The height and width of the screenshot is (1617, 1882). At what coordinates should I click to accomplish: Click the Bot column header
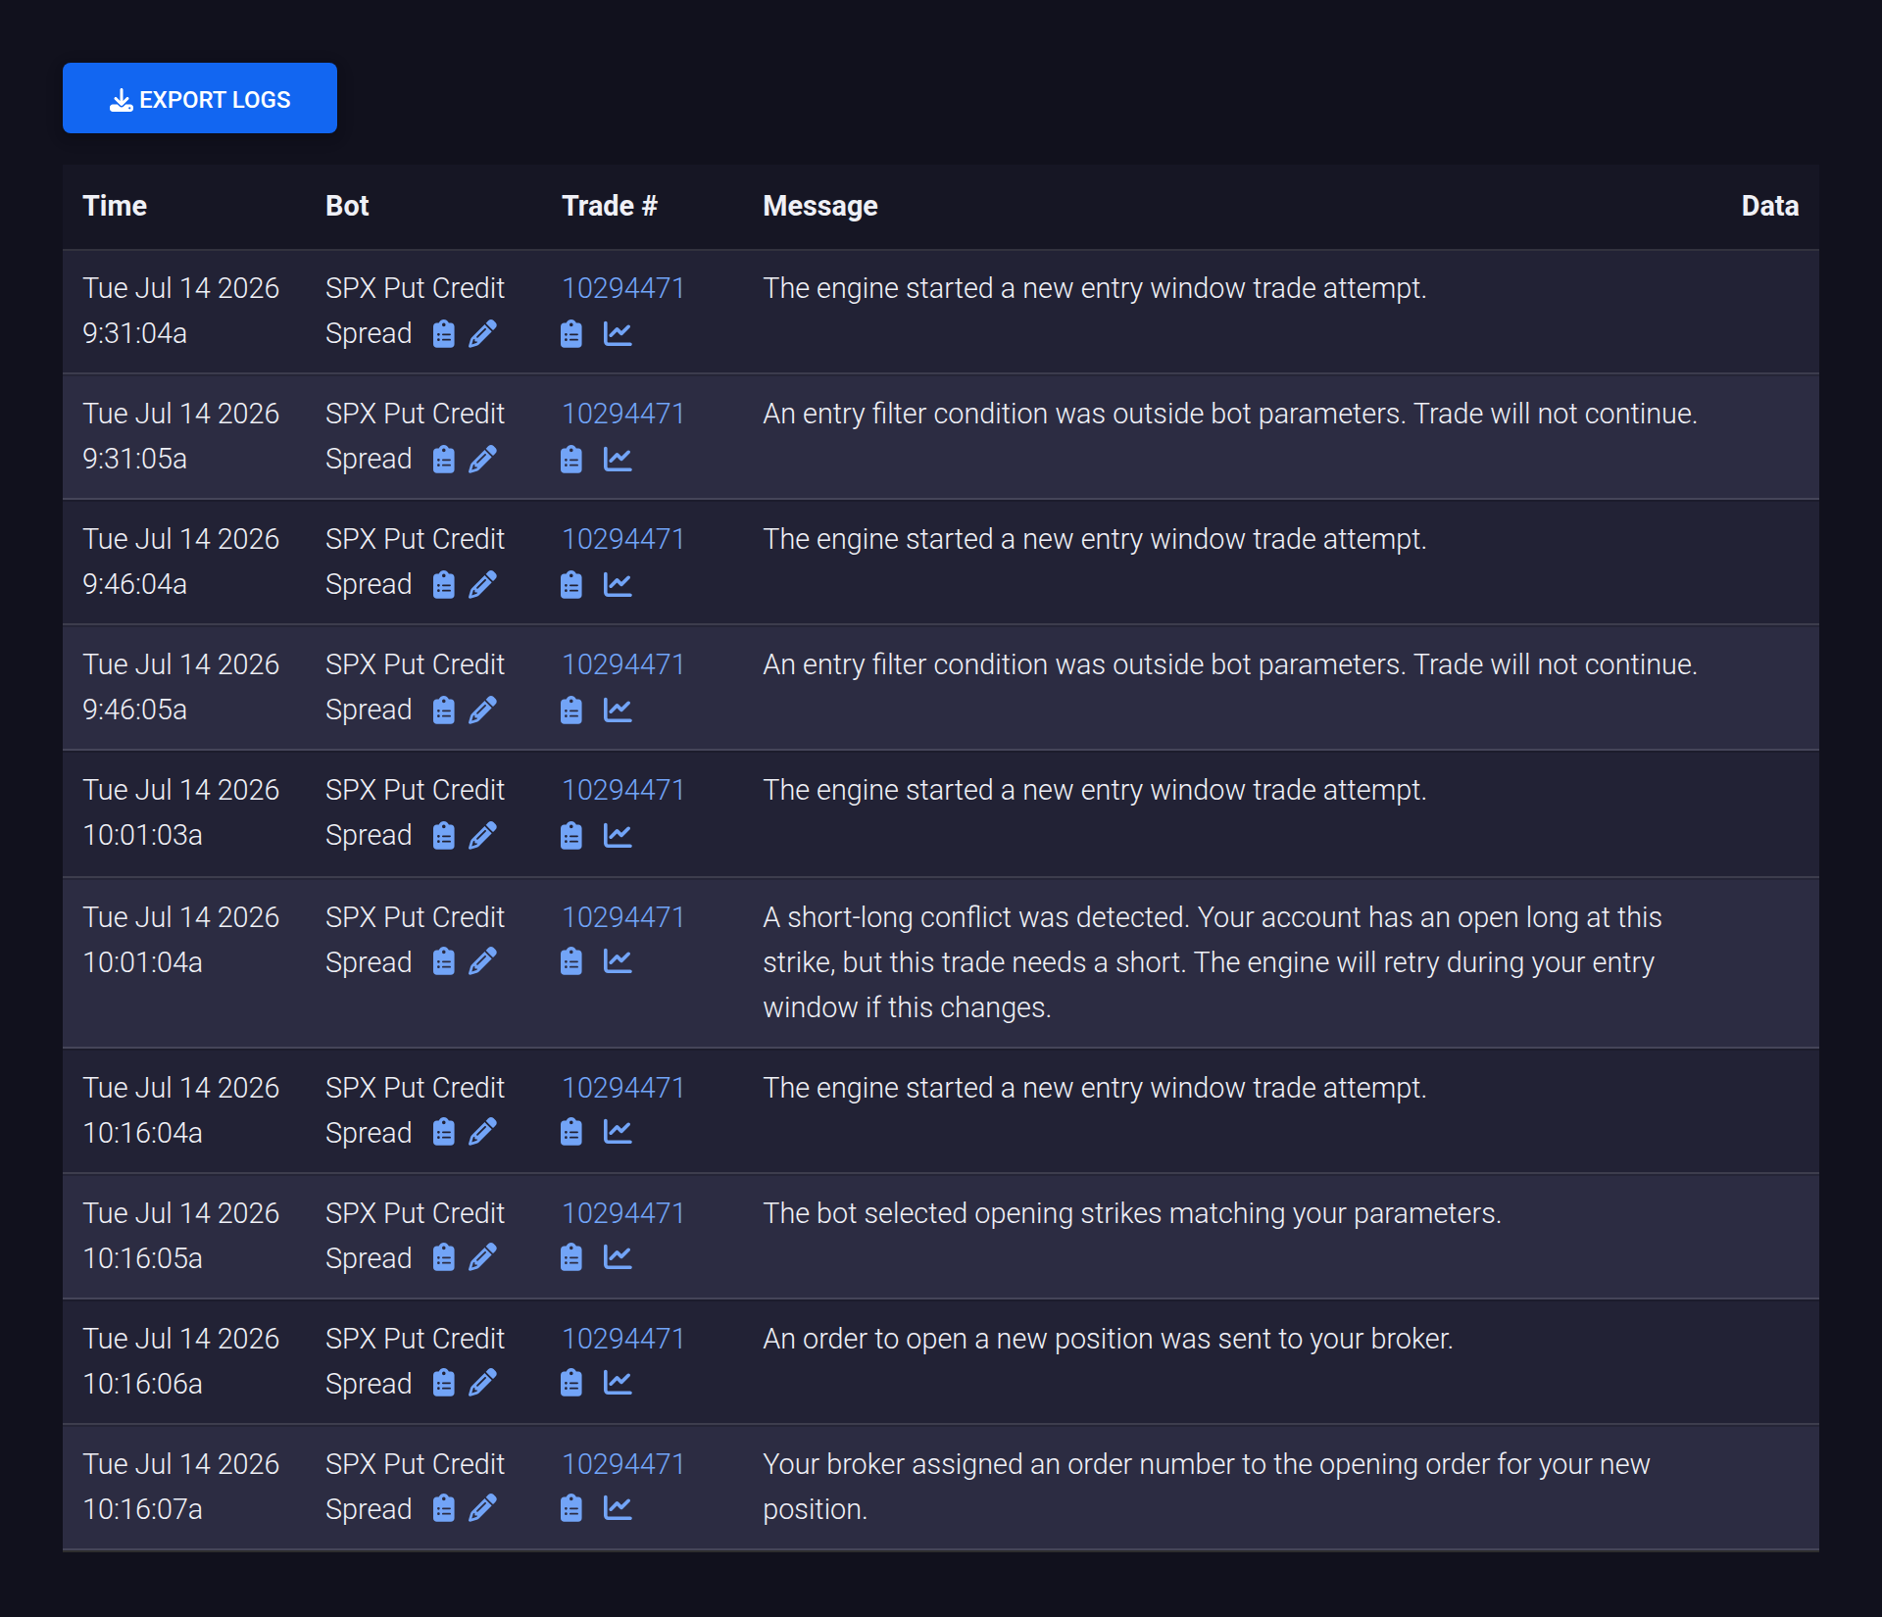coord(347,206)
